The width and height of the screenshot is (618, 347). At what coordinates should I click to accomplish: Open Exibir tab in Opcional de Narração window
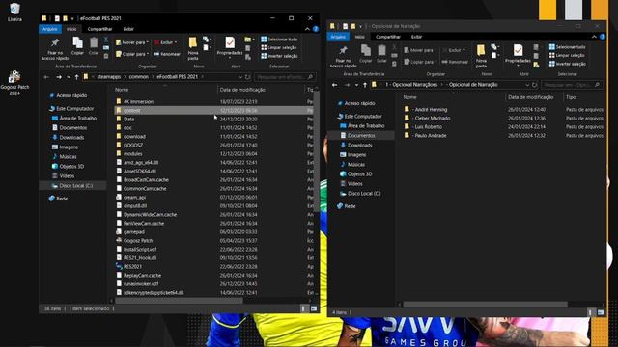point(416,37)
